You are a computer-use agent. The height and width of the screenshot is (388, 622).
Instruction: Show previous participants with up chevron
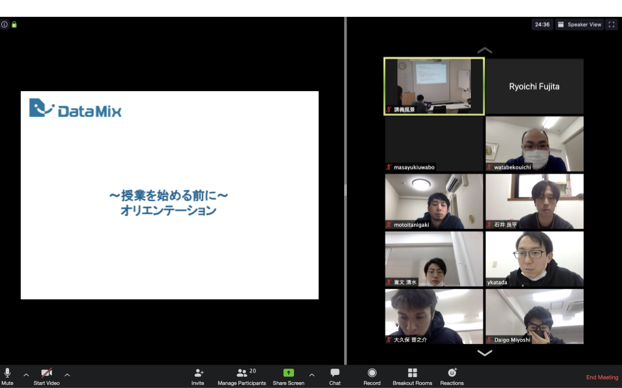485,50
